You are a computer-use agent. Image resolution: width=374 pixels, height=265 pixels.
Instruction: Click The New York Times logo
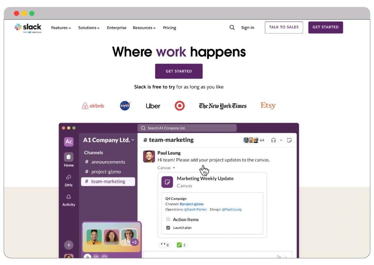(222, 106)
